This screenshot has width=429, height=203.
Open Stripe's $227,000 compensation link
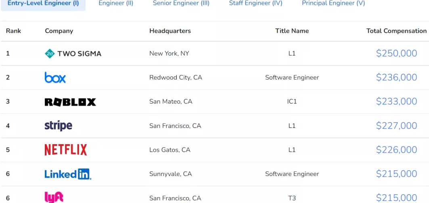tap(396, 126)
